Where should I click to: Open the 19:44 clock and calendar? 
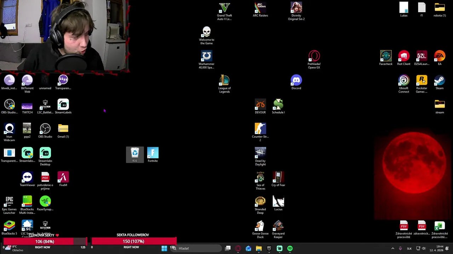coord(436,248)
